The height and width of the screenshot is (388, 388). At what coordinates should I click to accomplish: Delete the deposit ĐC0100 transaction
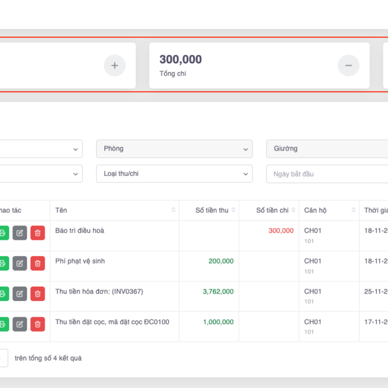(x=38, y=324)
